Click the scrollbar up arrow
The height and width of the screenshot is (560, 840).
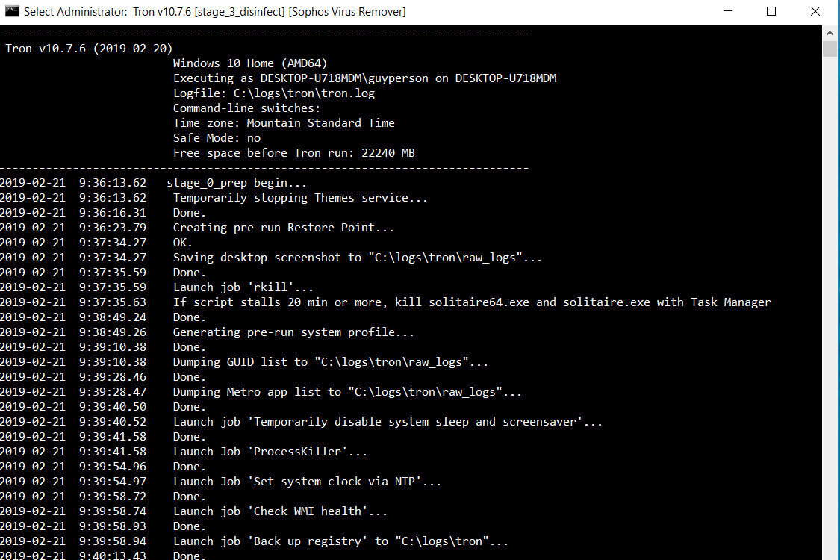(x=830, y=33)
